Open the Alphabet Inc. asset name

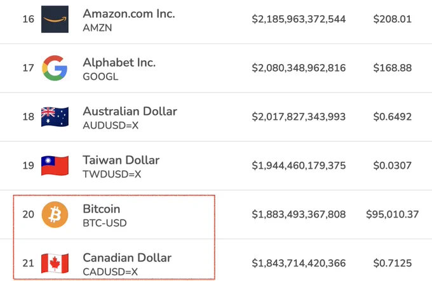pyautogui.click(x=119, y=62)
